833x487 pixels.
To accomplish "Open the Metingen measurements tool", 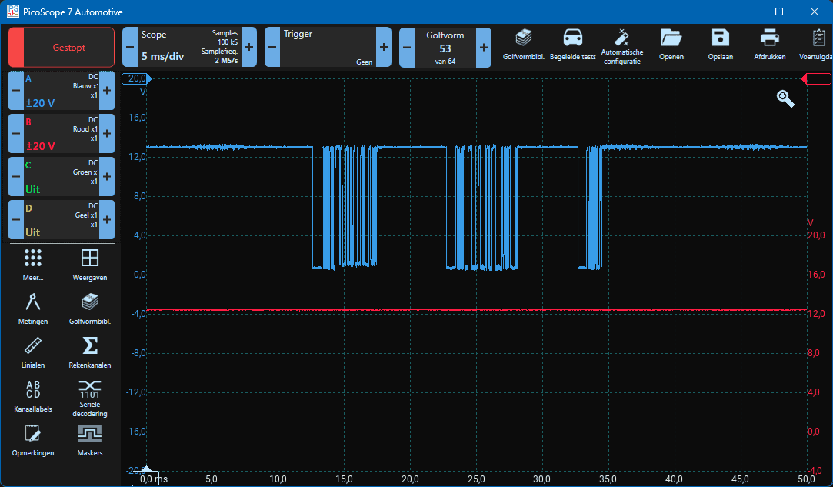I will pyautogui.click(x=33, y=308).
